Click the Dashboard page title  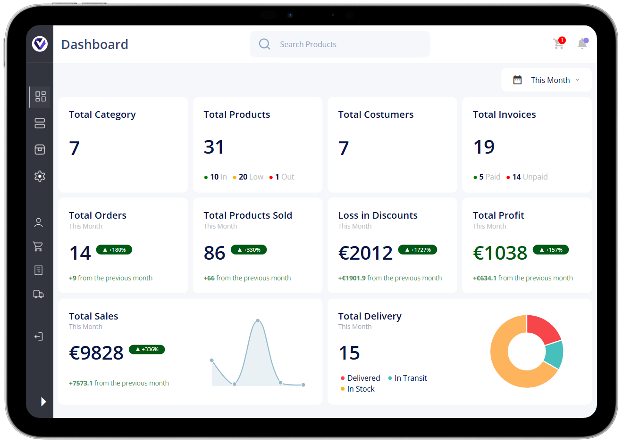(x=95, y=44)
